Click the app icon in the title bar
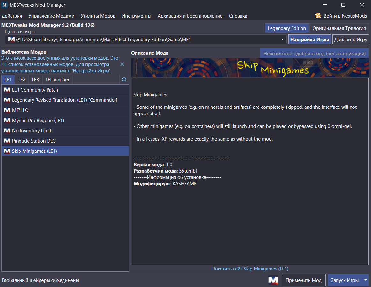 (4, 5)
